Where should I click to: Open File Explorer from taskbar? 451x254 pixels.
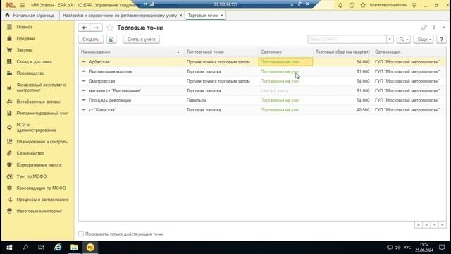point(74,248)
